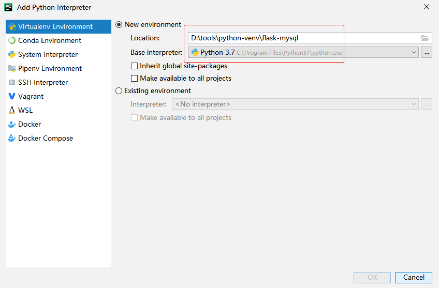Click into the Location path field
439x288 pixels.
[x=310, y=38]
